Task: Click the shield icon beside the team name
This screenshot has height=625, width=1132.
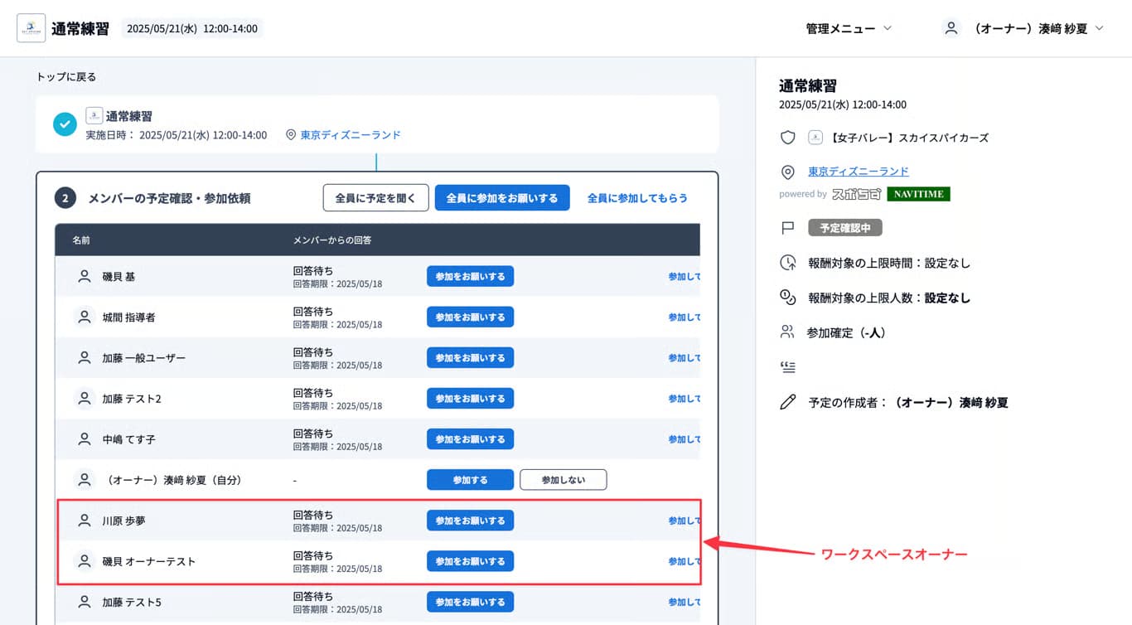Action: click(x=787, y=138)
